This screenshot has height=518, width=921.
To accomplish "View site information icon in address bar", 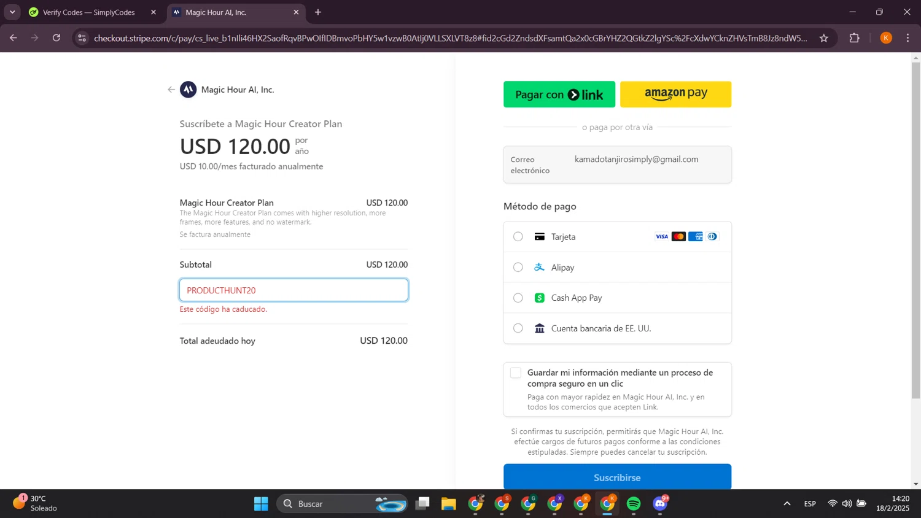I will pos(82,38).
